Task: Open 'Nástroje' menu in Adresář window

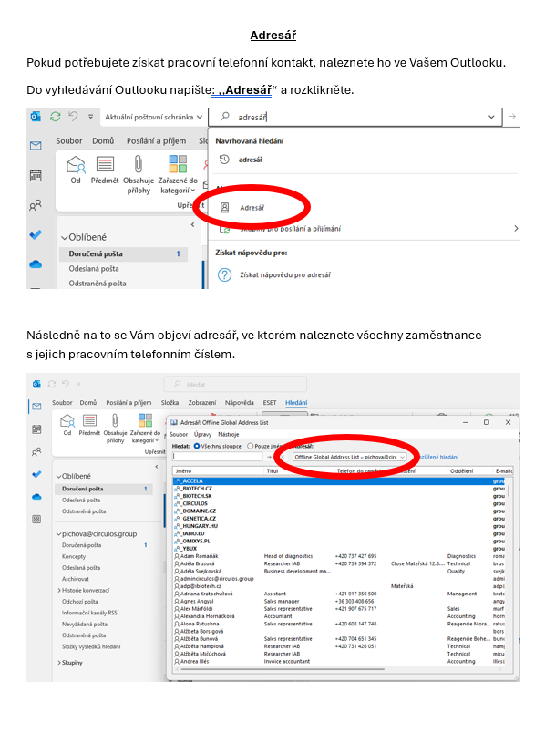Action: tap(229, 435)
